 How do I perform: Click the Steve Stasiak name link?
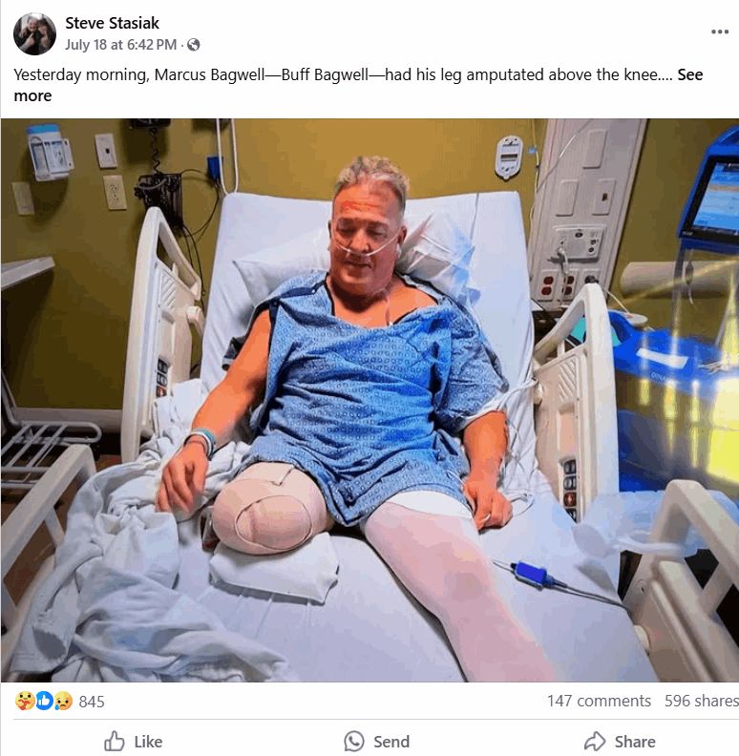[x=112, y=23]
